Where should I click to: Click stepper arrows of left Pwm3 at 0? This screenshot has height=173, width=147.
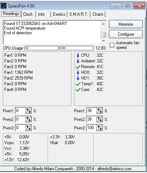28,128
